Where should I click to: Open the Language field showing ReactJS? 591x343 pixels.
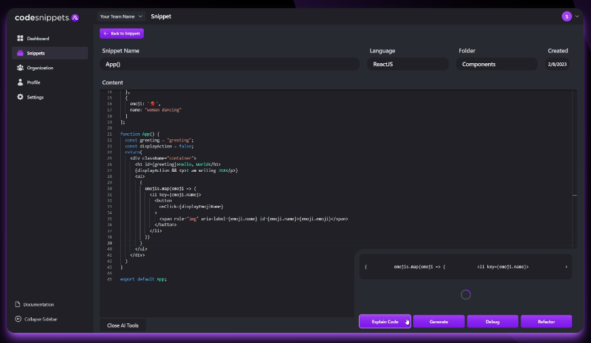pyautogui.click(x=408, y=64)
